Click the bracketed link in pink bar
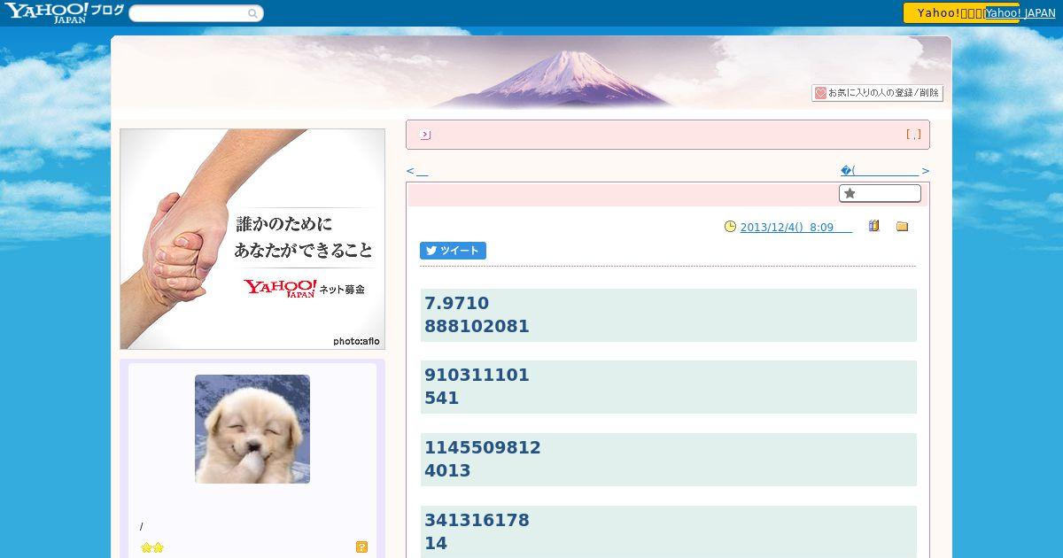The width and height of the screenshot is (1063, 558). 913,135
